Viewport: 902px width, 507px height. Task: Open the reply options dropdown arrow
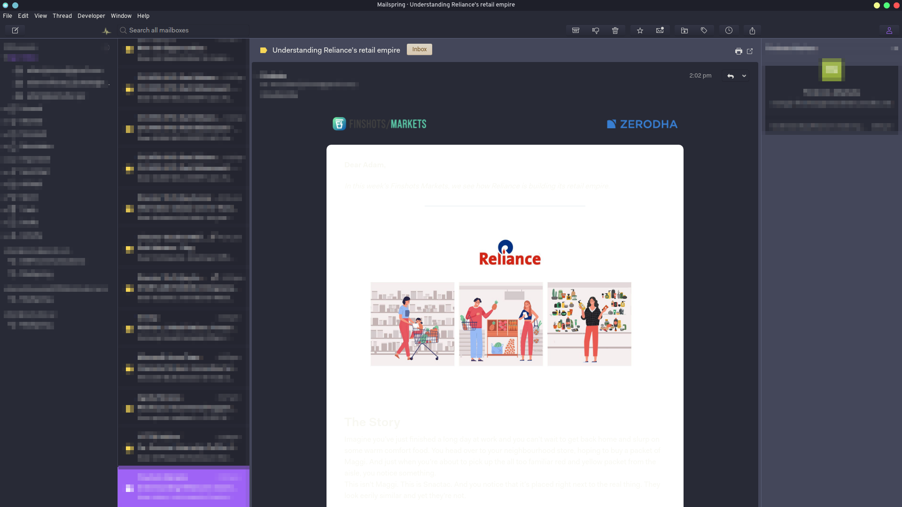click(744, 76)
